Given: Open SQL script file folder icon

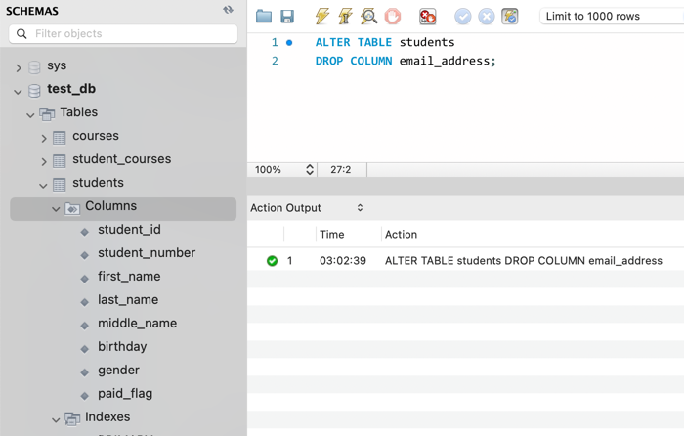Looking at the screenshot, I should click(x=264, y=16).
